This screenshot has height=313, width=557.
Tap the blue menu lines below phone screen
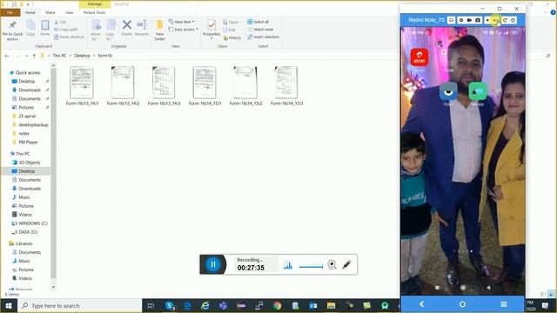[x=503, y=304]
